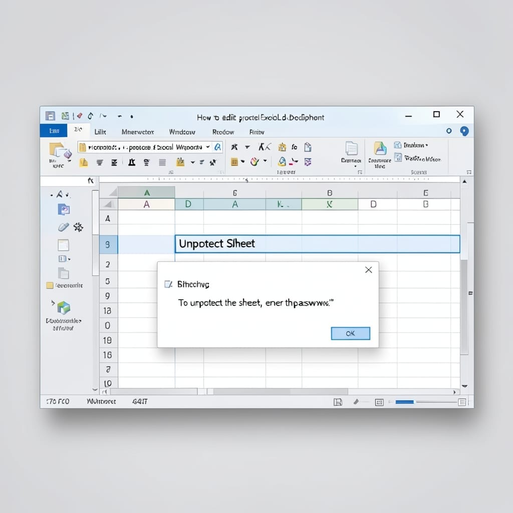The width and height of the screenshot is (513, 513).
Task: Open the Lilit ribbon tab
Action: pos(100,132)
